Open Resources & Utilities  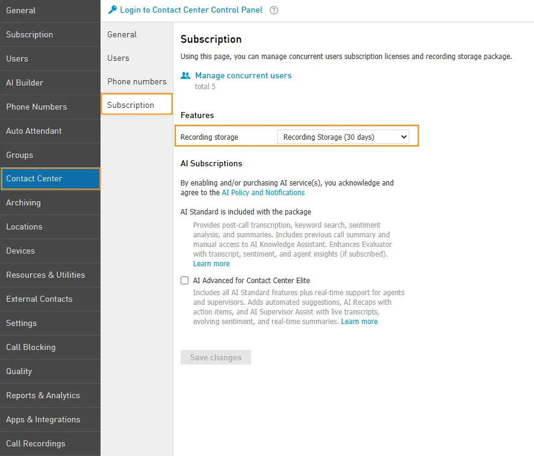(50, 275)
